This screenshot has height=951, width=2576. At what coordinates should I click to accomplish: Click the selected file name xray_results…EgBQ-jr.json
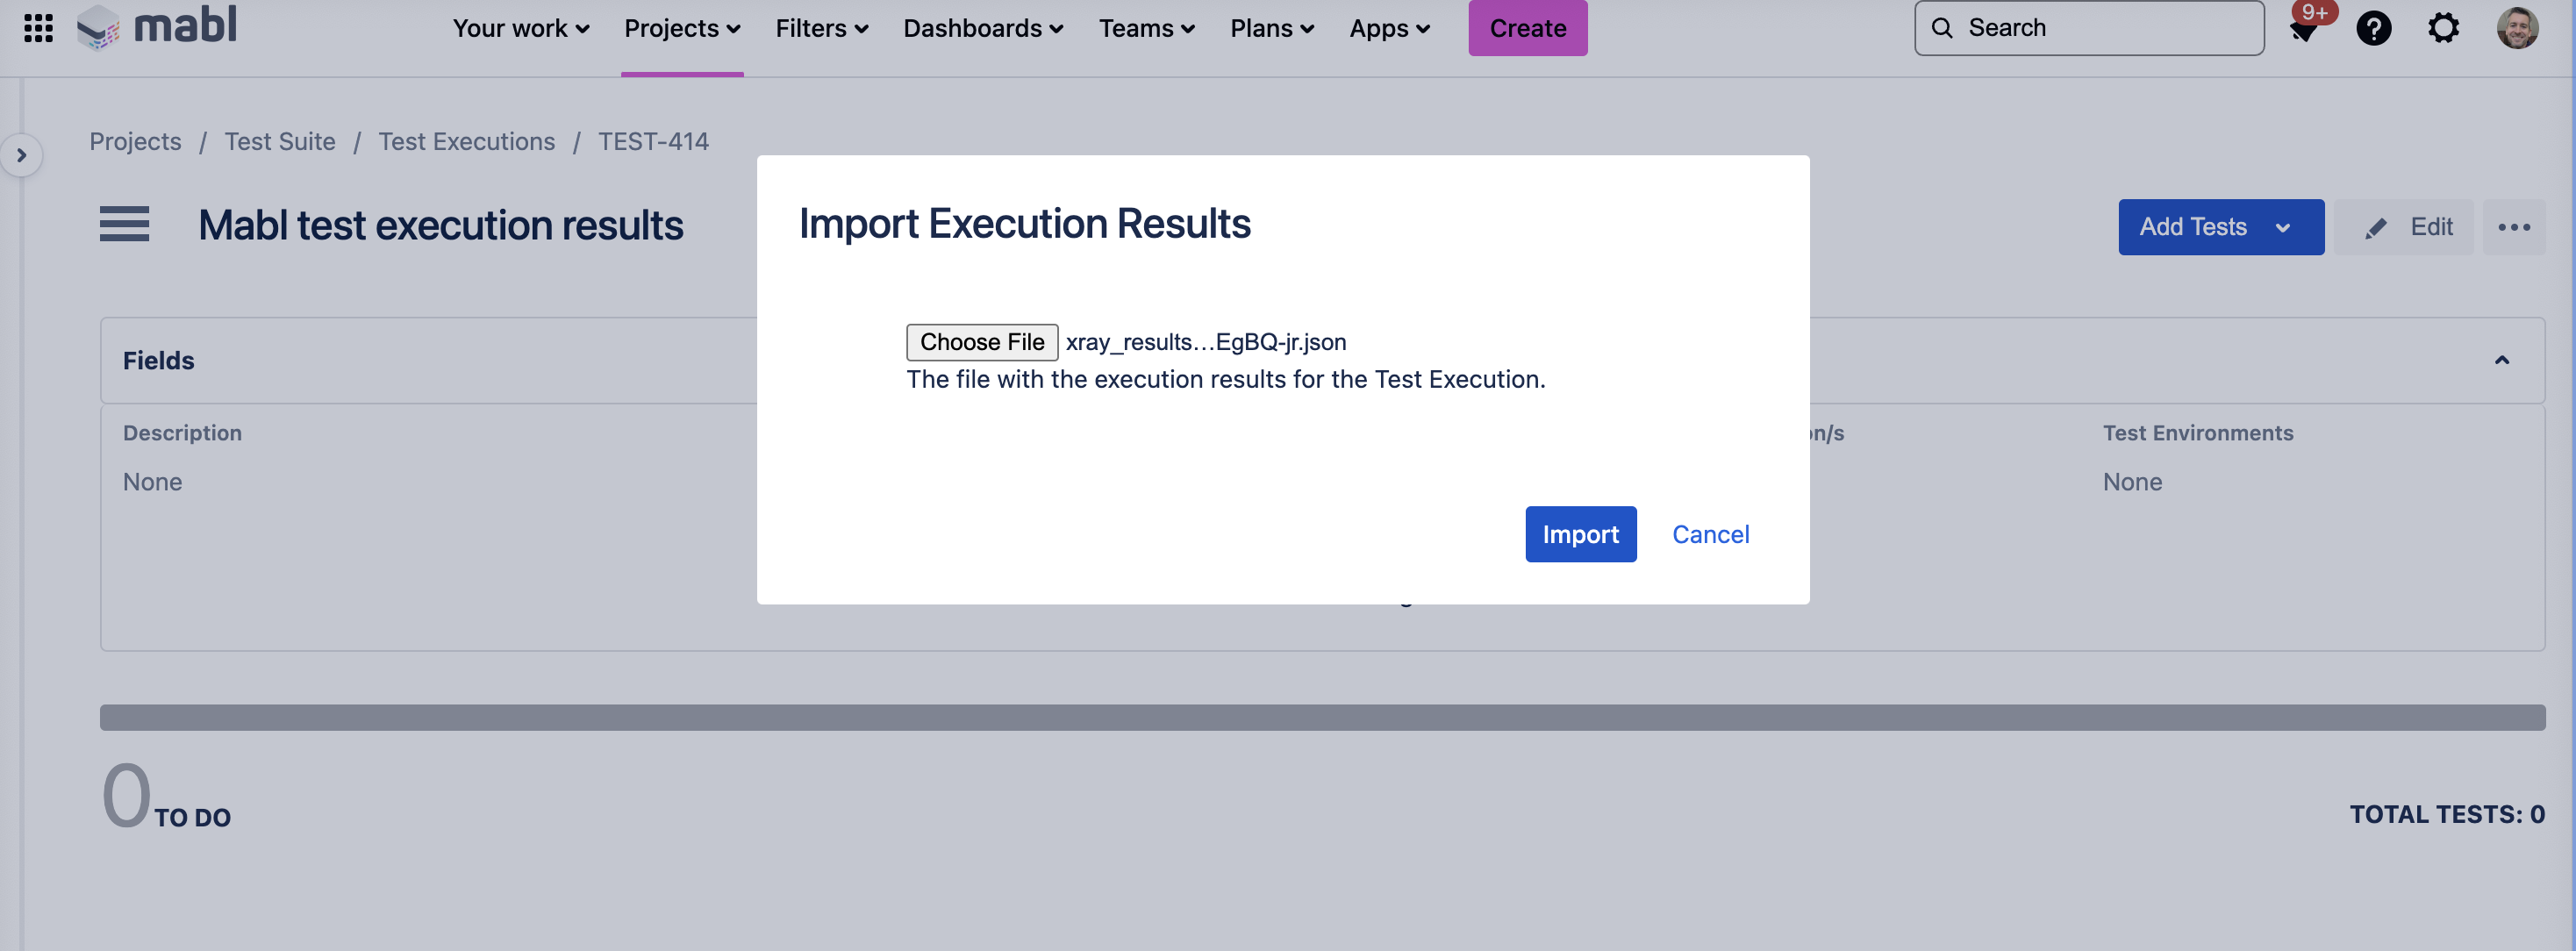tap(1206, 342)
